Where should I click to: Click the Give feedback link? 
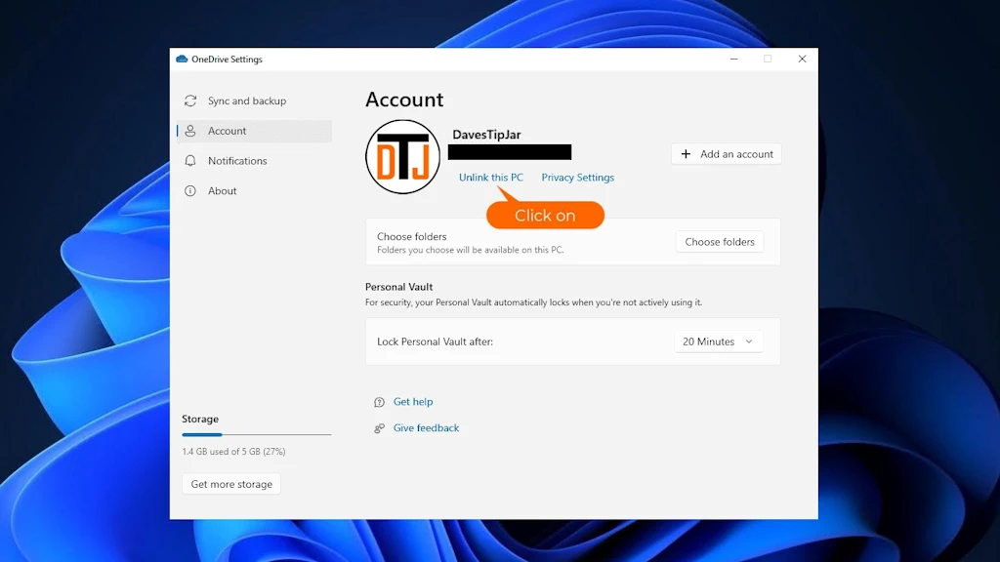click(426, 427)
